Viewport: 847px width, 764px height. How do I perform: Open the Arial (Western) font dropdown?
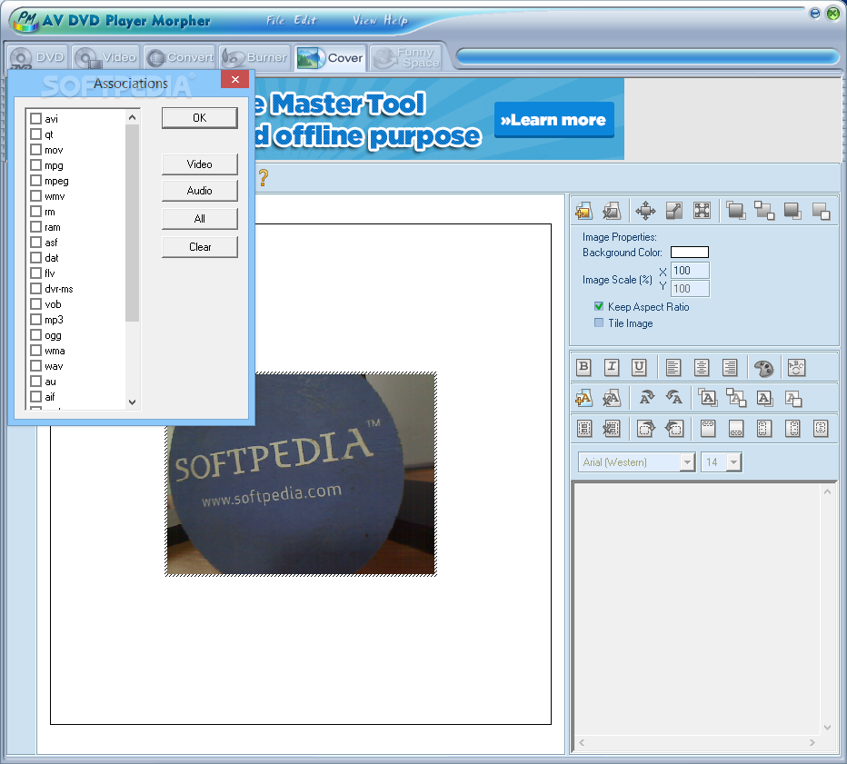(x=687, y=462)
